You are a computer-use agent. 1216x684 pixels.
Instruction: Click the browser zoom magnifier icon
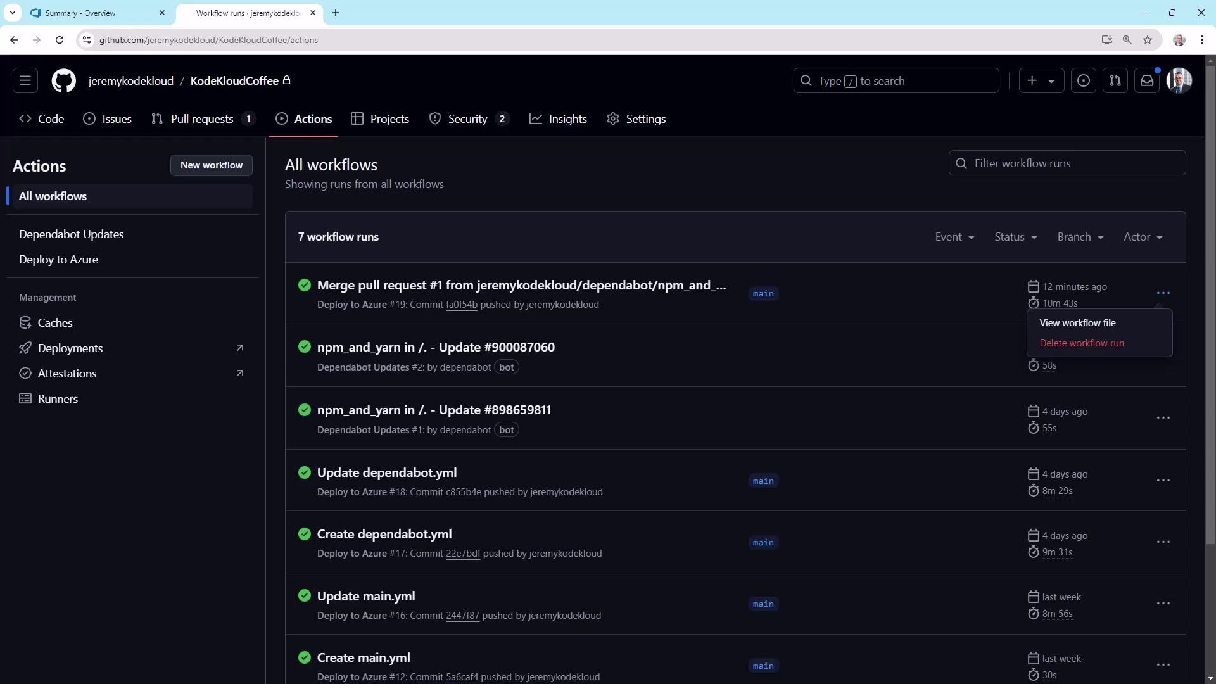1127,40
